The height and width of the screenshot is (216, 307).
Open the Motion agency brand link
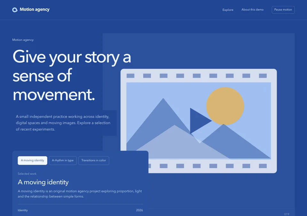tap(31, 10)
